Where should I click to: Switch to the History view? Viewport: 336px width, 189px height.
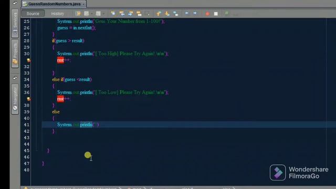(57, 14)
